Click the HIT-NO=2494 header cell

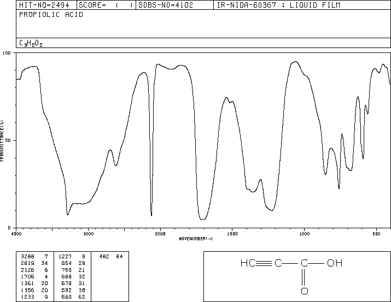(46, 5)
